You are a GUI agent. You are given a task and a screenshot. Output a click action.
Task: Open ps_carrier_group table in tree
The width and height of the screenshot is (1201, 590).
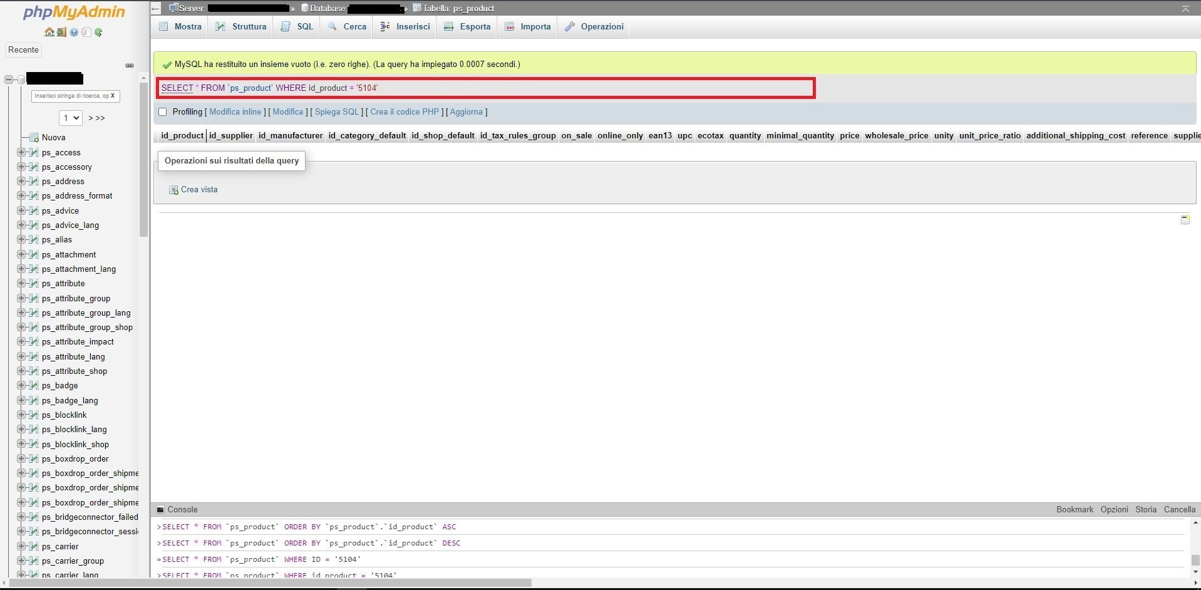[x=73, y=561]
